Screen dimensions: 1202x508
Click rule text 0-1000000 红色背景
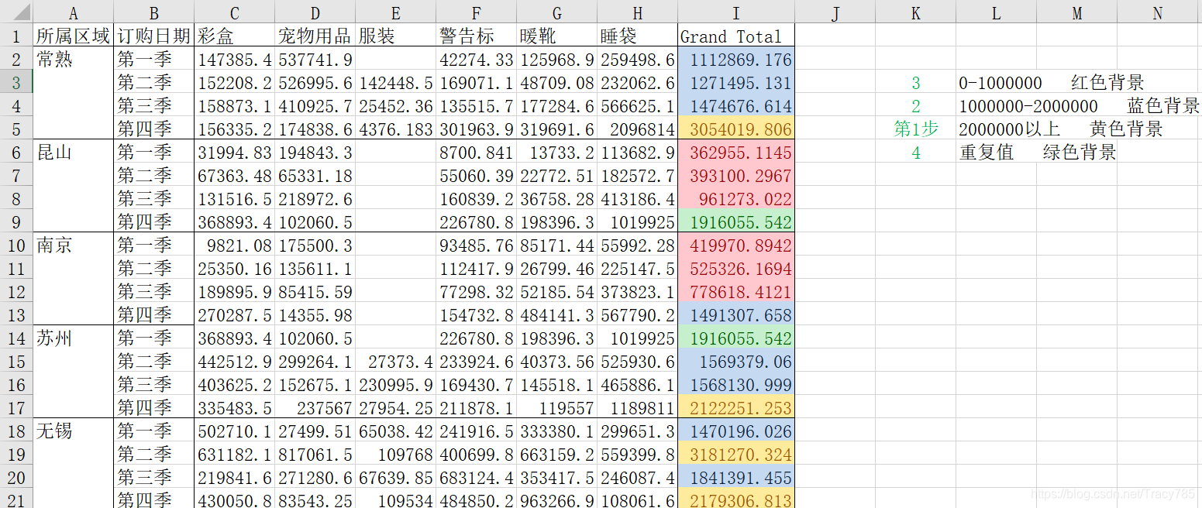pyautogui.click(x=1051, y=83)
